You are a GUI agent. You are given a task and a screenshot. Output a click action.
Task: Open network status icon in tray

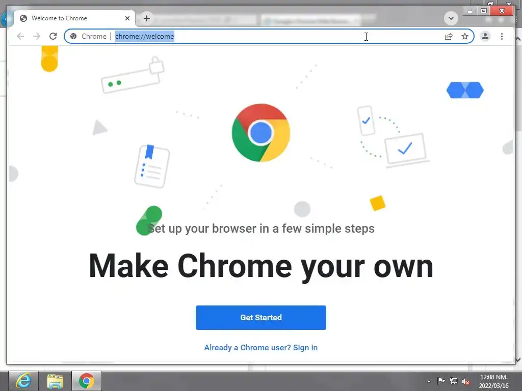click(x=453, y=381)
